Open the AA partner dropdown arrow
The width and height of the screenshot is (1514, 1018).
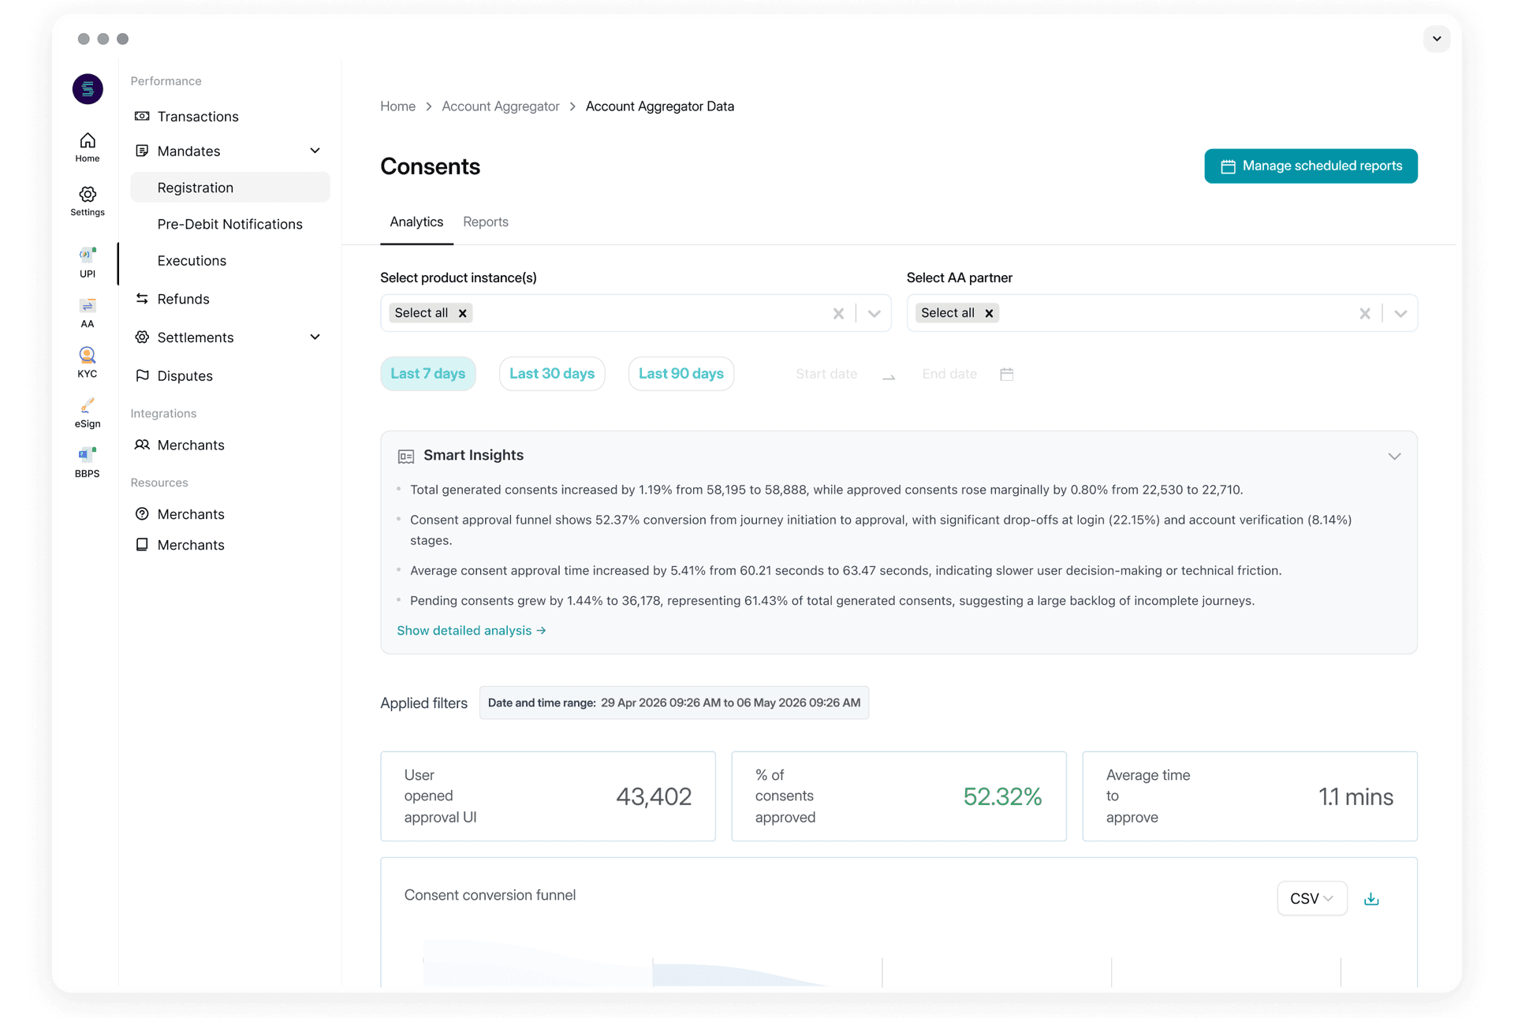pos(1400,313)
